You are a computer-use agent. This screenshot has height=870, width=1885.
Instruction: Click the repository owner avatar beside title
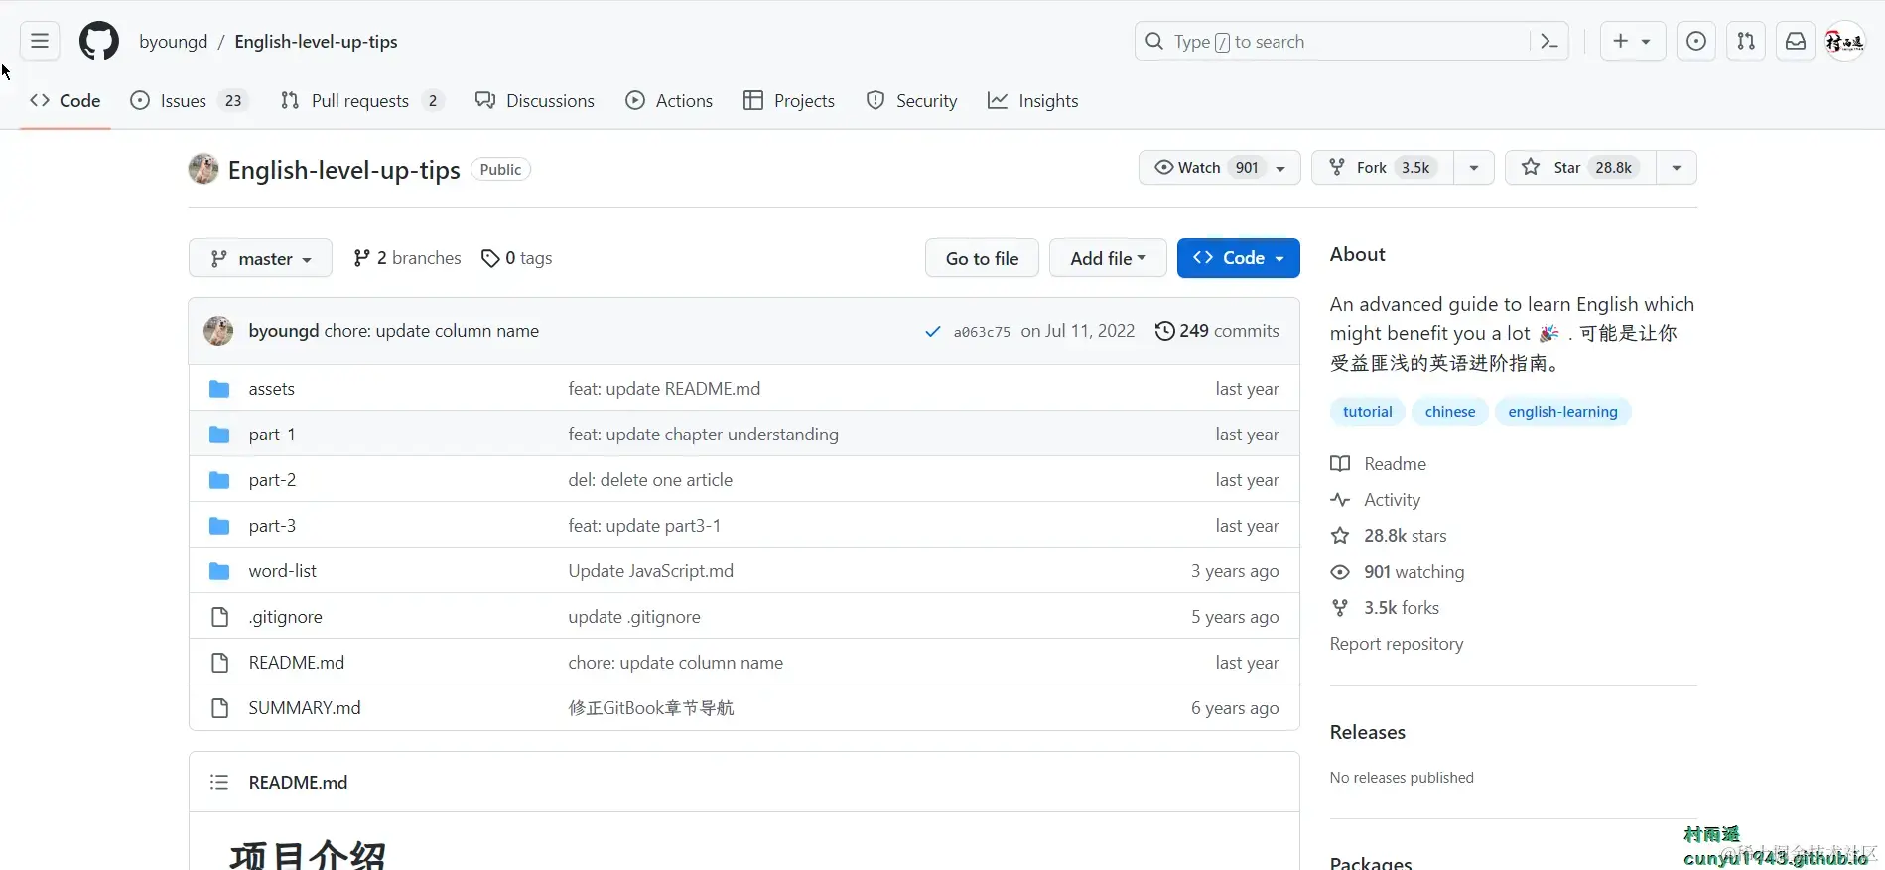tap(203, 169)
